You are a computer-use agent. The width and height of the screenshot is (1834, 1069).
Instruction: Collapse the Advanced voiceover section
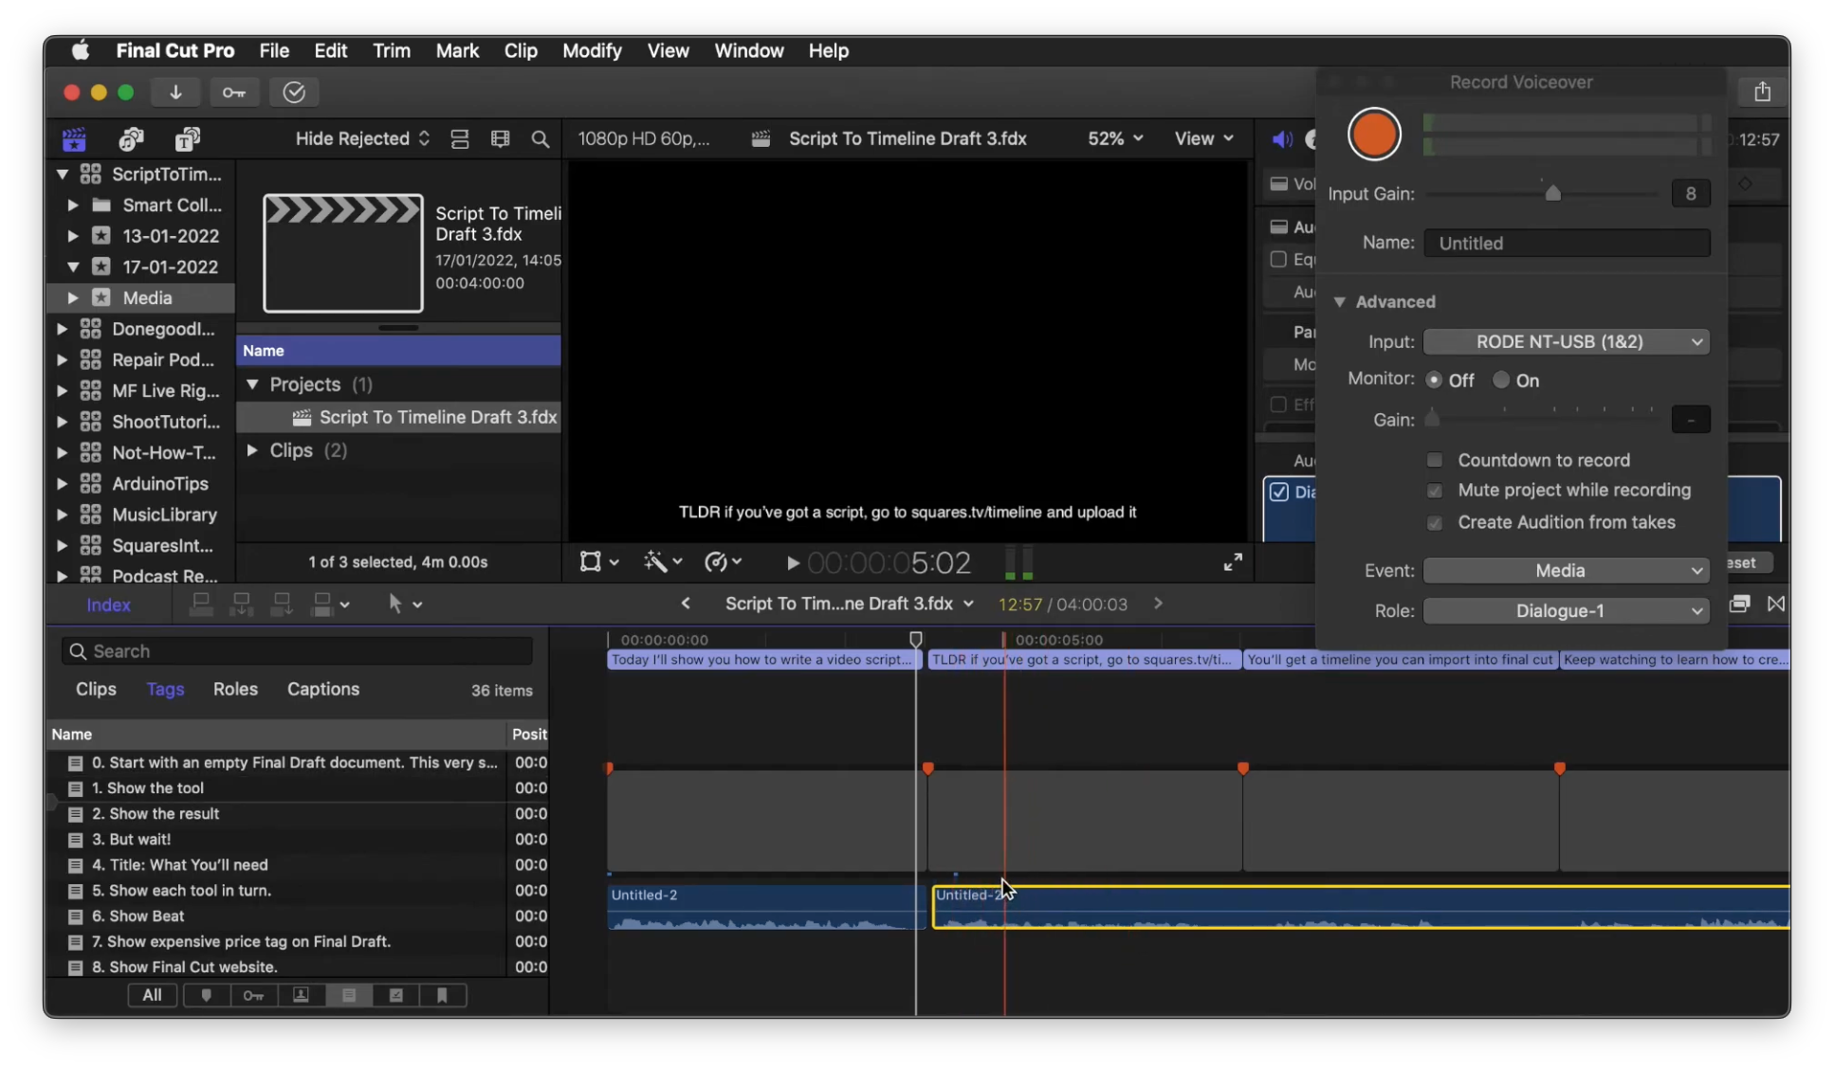click(1339, 302)
